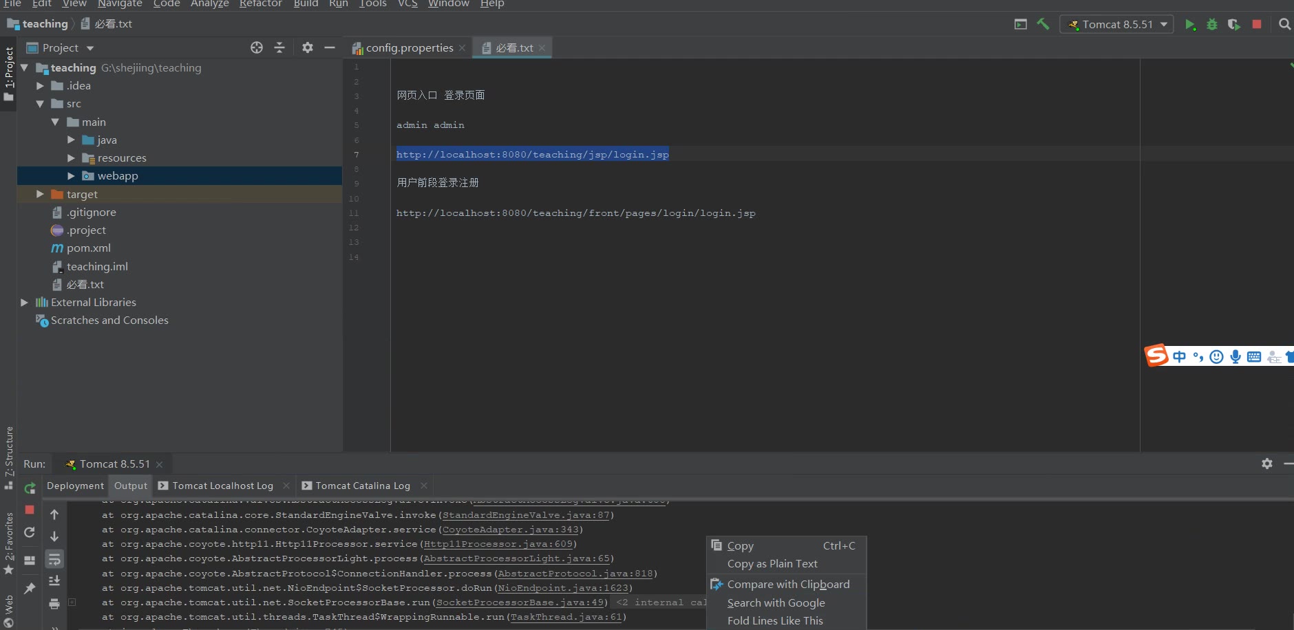Open the Tomcat Catalina Log tab
This screenshot has height=630, width=1294.
point(362,486)
